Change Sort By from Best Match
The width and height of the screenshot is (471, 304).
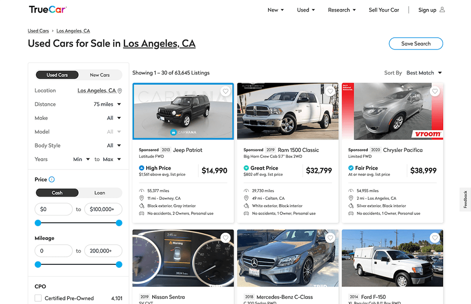(423, 73)
